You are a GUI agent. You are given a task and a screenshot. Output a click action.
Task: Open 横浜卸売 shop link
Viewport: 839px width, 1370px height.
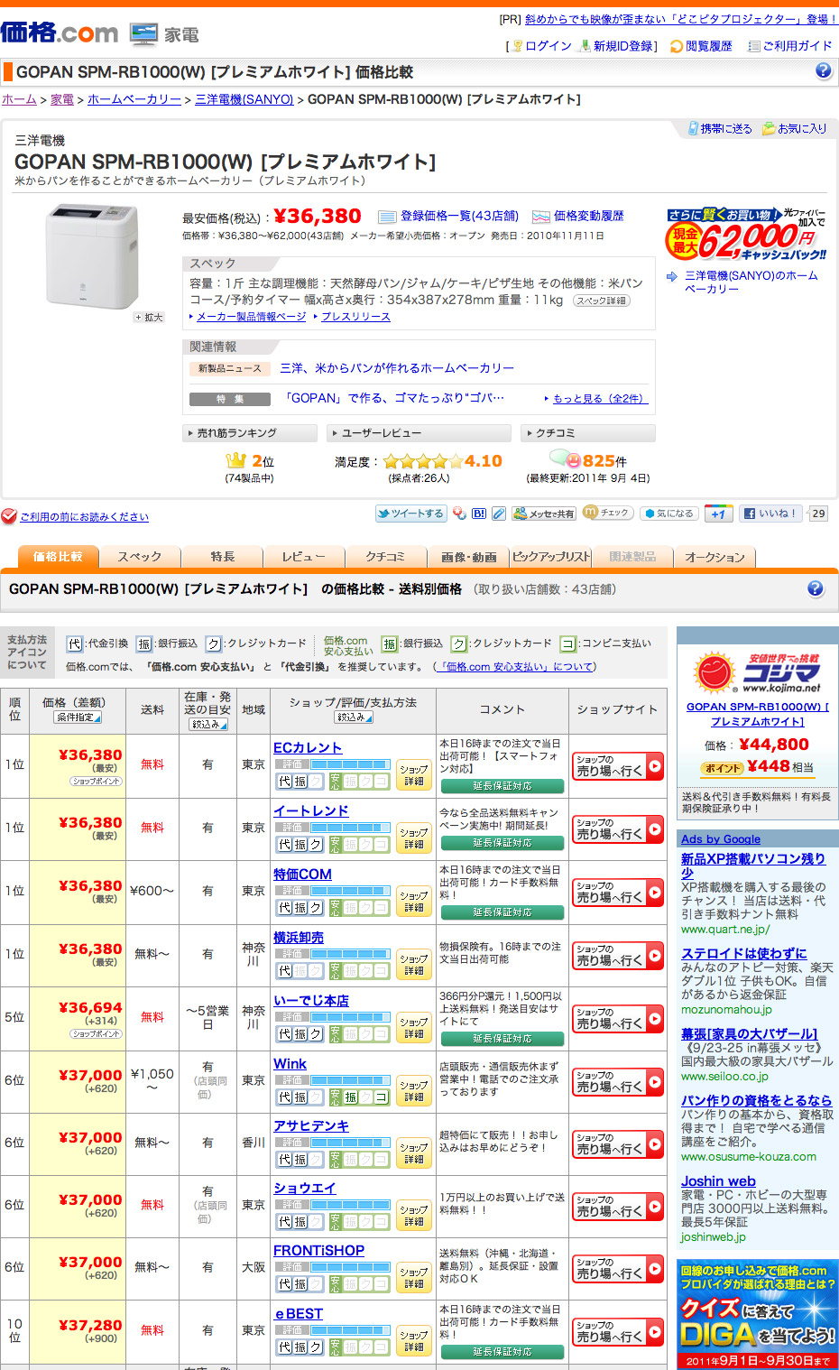pyautogui.click(x=299, y=938)
